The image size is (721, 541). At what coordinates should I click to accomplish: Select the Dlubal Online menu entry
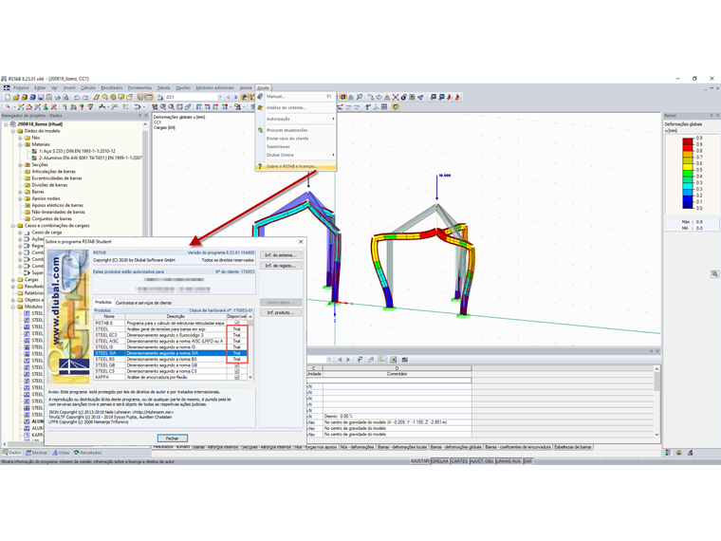(x=296, y=155)
